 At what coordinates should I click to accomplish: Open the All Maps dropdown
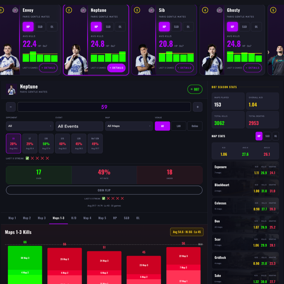pos(129,126)
